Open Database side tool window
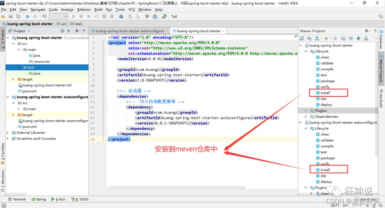This screenshot has width=385, height=208. point(381,39)
